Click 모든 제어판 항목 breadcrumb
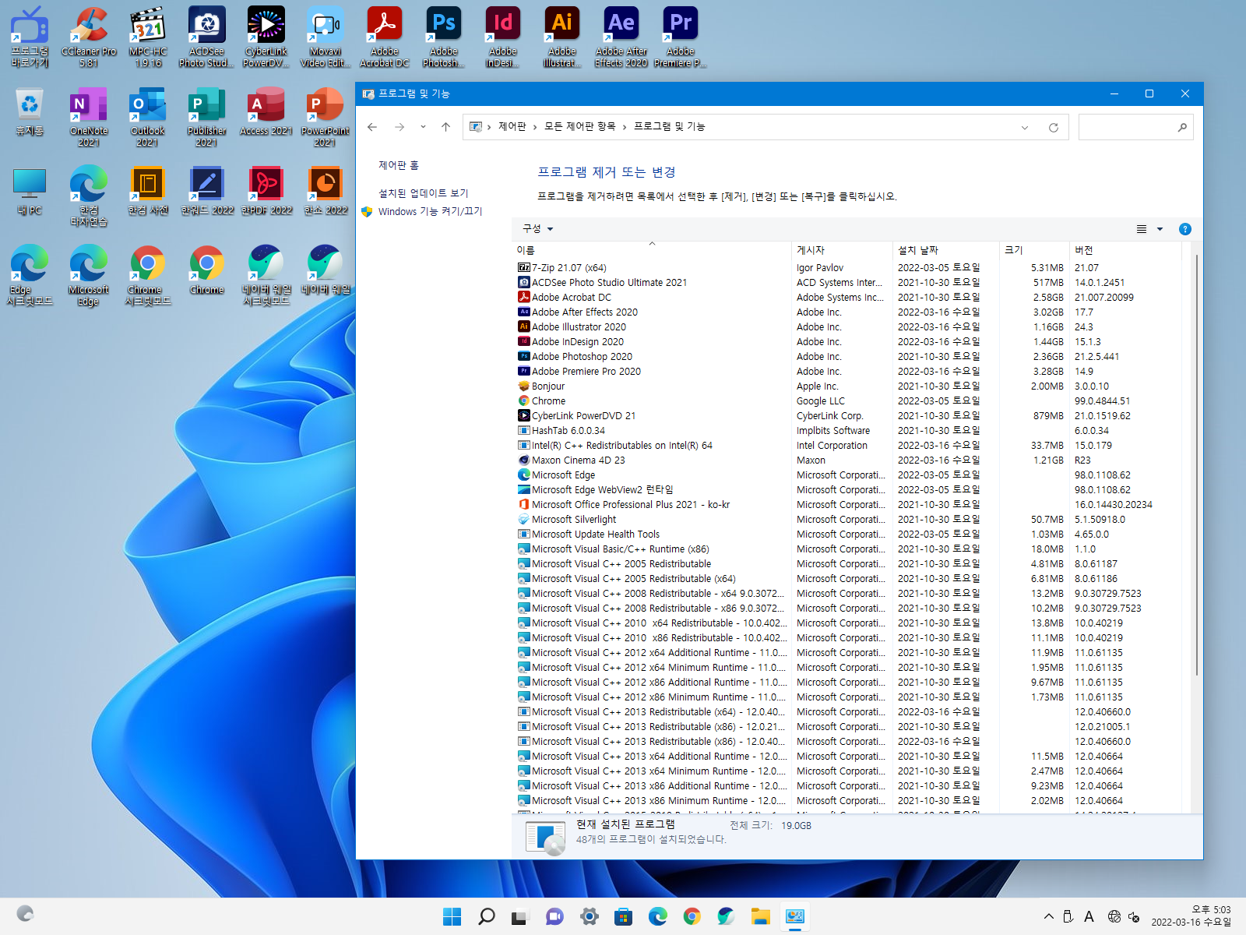The height and width of the screenshot is (935, 1246). 579,126
